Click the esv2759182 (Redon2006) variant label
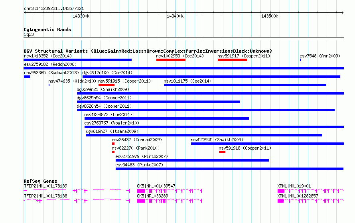This screenshot has height=223, width=355. 50,64
